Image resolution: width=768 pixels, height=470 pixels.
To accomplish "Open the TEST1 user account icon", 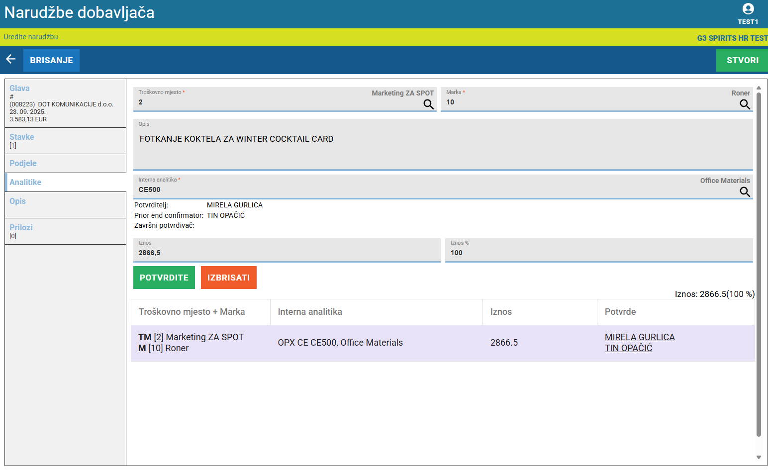I will pos(748,9).
